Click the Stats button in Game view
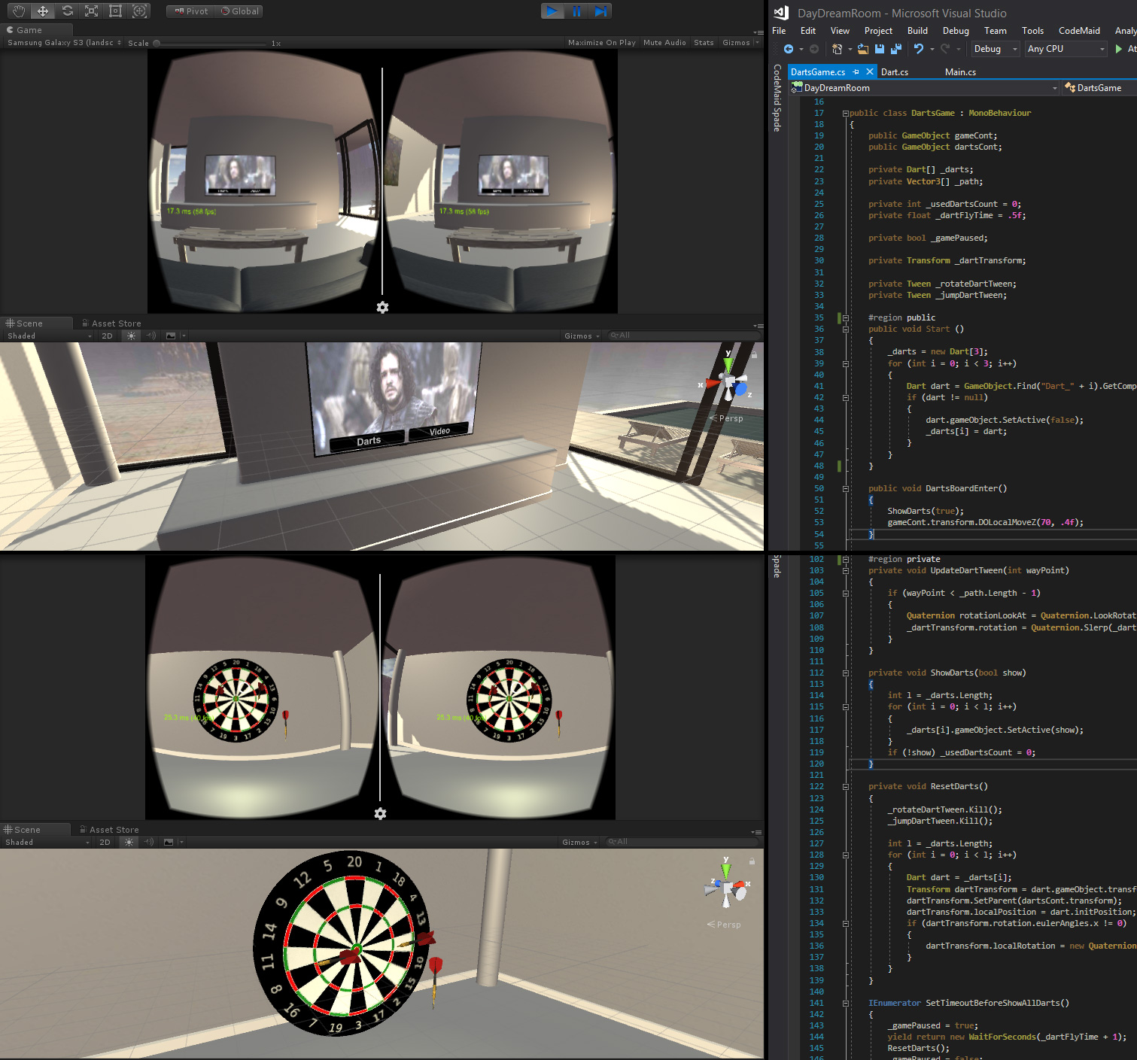 [704, 43]
